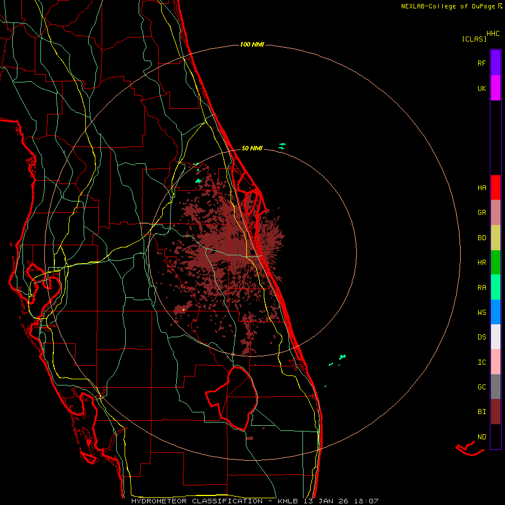Click the BI dark red legend swatch
Viewport: 505px width, 505px height.
tap(495, 412)
